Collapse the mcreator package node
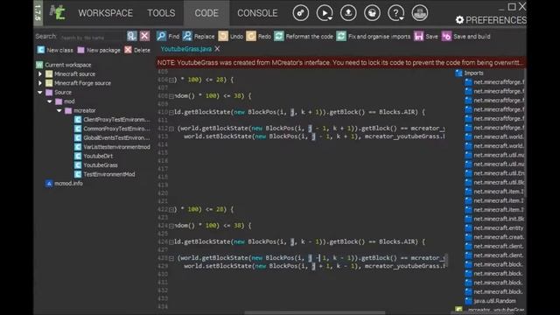Screen dimensions: 560x315 59,111
